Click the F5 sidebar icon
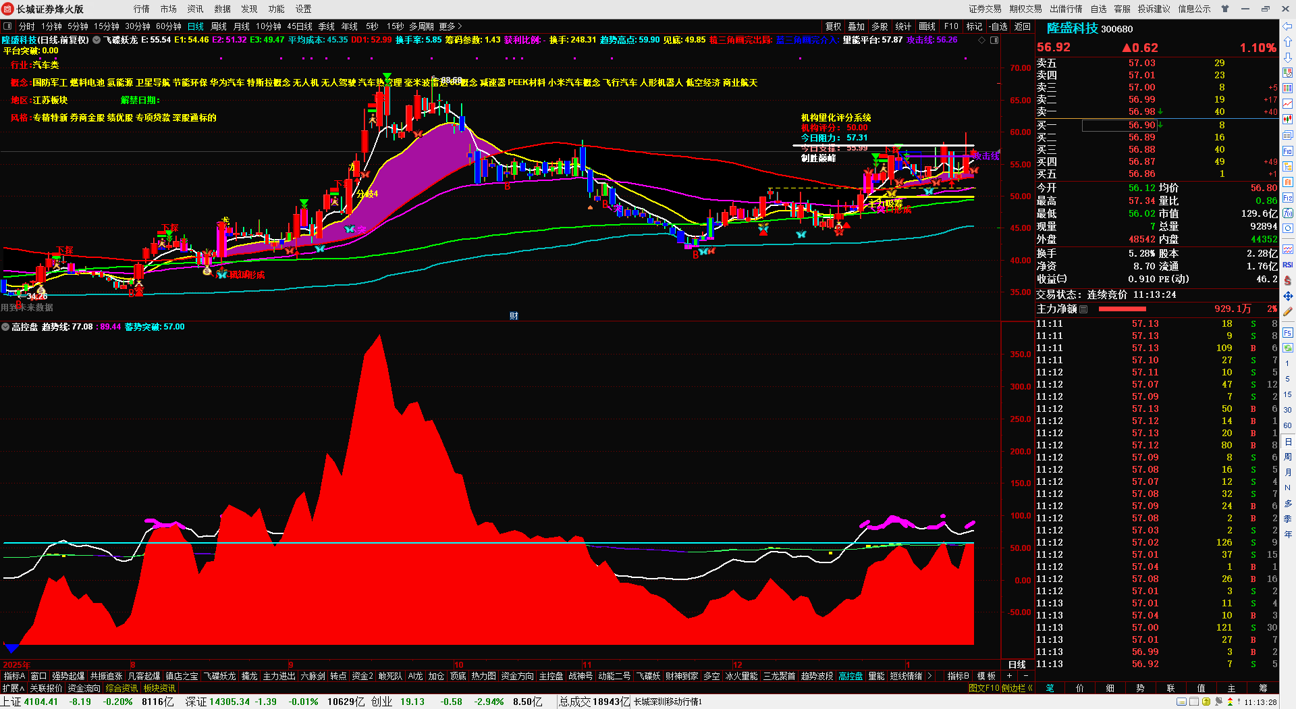 pyautogui.click(x=1287, y=332)
